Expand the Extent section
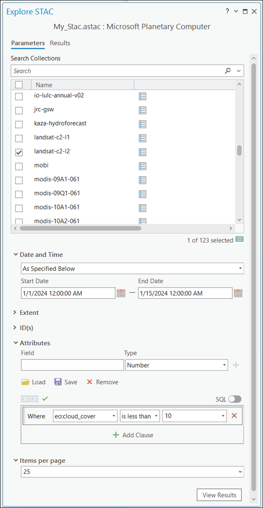The image size is (263, 508). (16, 313)
